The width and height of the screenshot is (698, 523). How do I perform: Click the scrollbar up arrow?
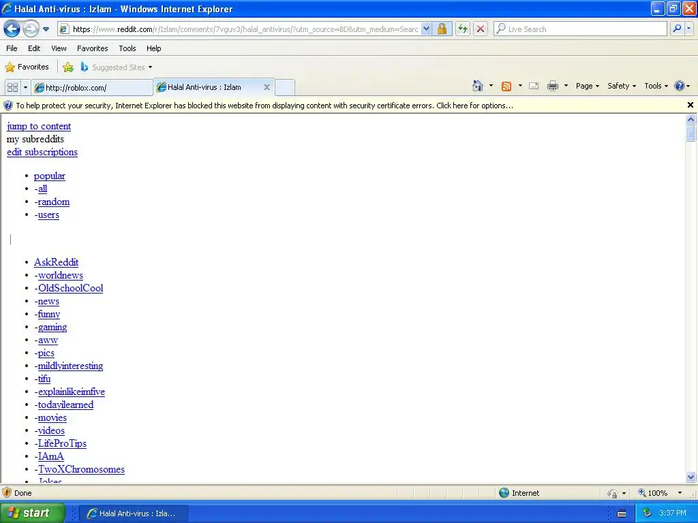click(691, 119)
